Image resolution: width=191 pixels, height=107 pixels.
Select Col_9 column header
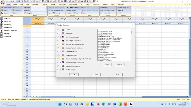pyautogui.click(x=142, y=18)
